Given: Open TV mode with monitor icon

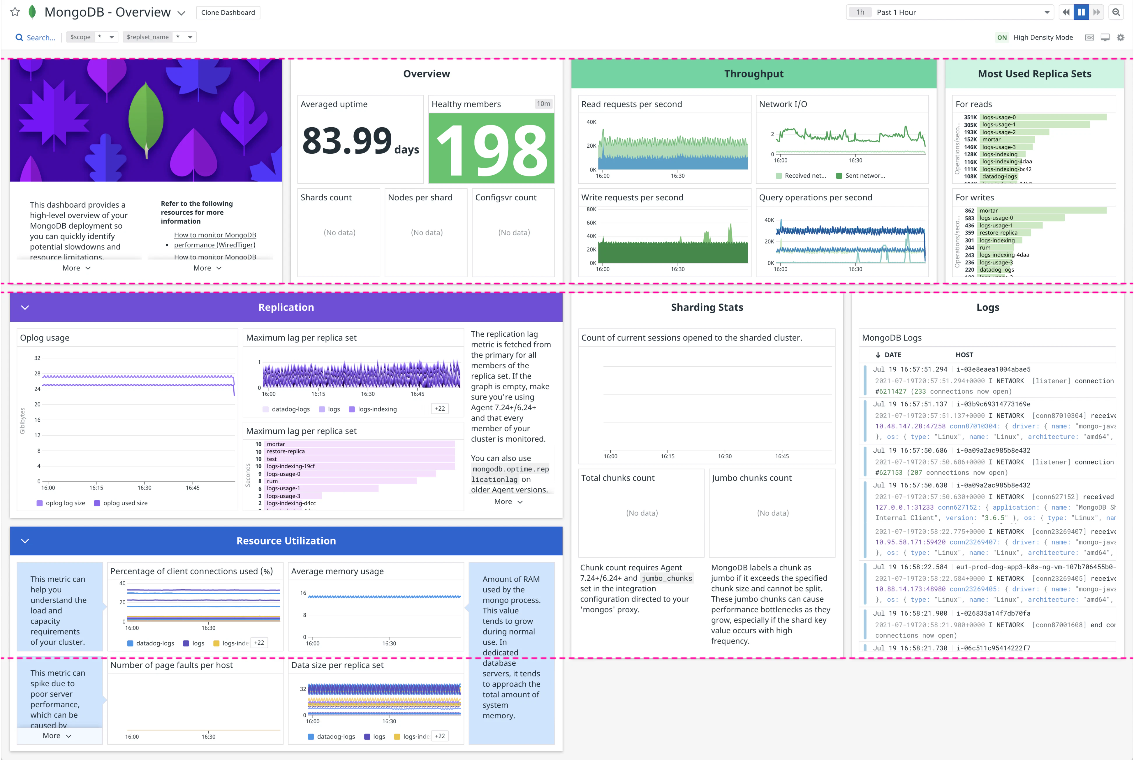Looking at the screenshot, I should tap(1105, 37).
